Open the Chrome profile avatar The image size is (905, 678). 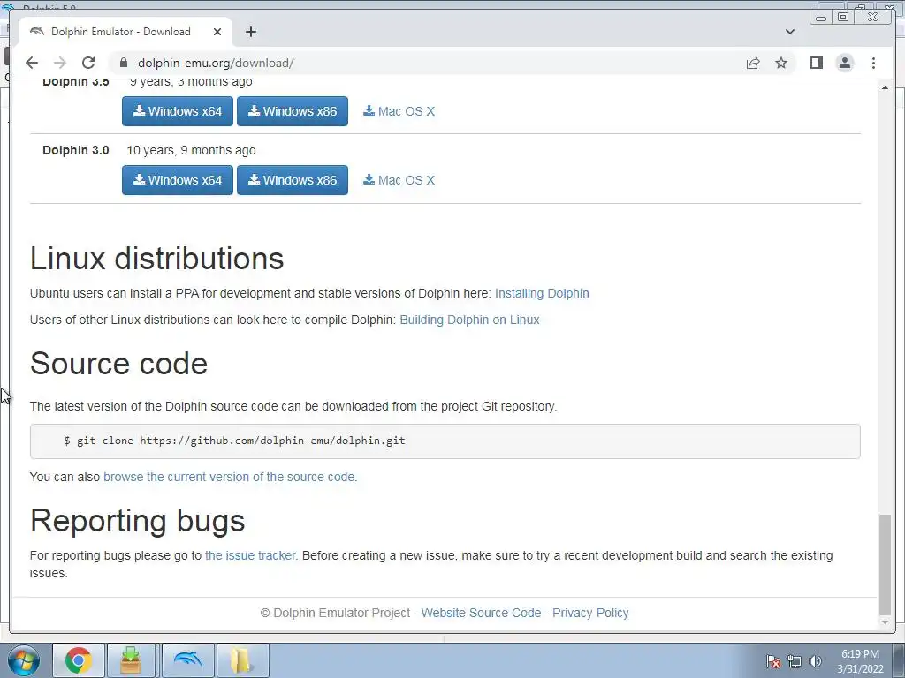844,63
